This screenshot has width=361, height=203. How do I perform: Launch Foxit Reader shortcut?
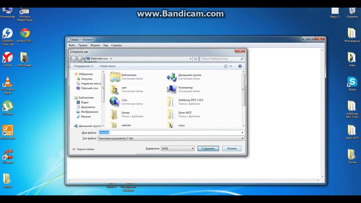[x=8, y=132]
